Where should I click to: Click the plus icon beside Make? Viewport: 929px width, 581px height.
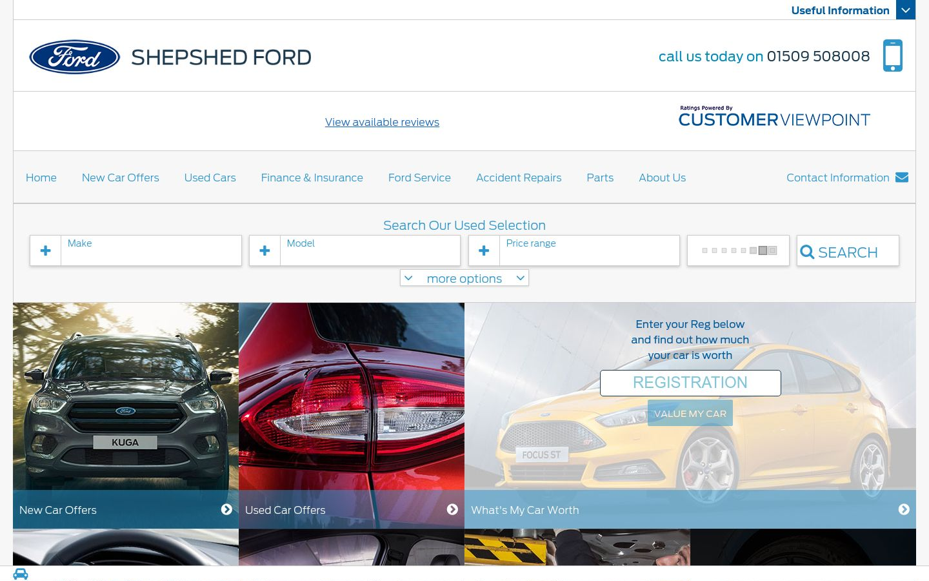[x=46, y=250]
